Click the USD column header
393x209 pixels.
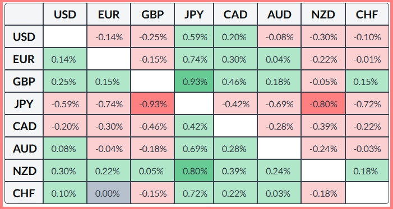pos(65,14)
